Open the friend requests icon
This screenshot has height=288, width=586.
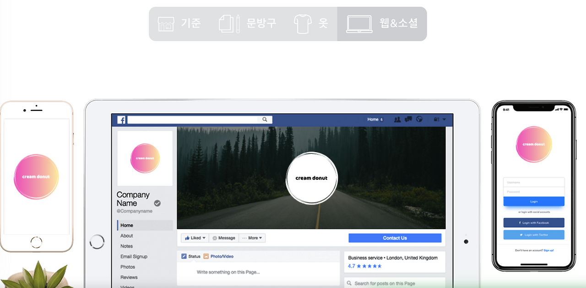coord(397,120)
